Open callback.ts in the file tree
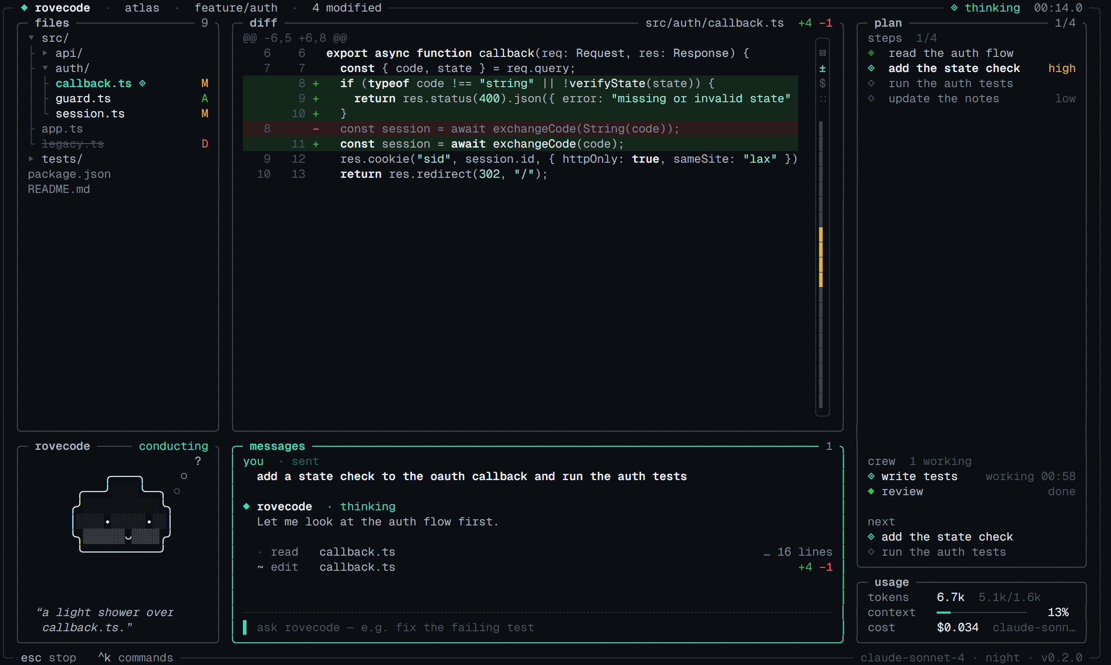1111x665 pixels. [93, 84]
